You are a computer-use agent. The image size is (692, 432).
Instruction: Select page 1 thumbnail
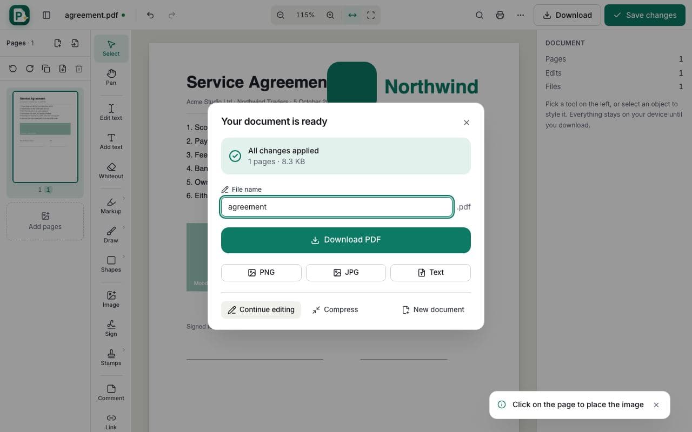(x=45, y=137)
